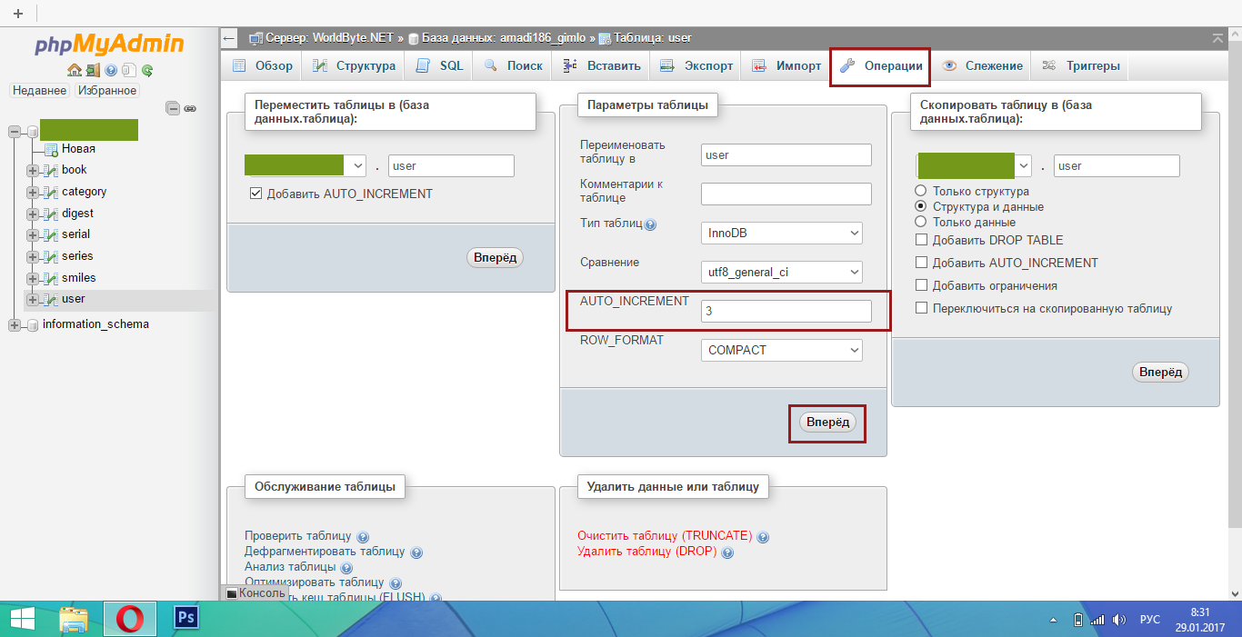The image size is (1242, 637).
Task: Open help icon beside Удалить таблицу (DROP)
Action: [x=727, y=552]
